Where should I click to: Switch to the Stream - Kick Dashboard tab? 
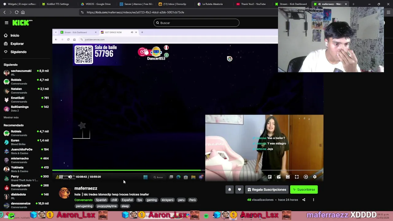292,4
